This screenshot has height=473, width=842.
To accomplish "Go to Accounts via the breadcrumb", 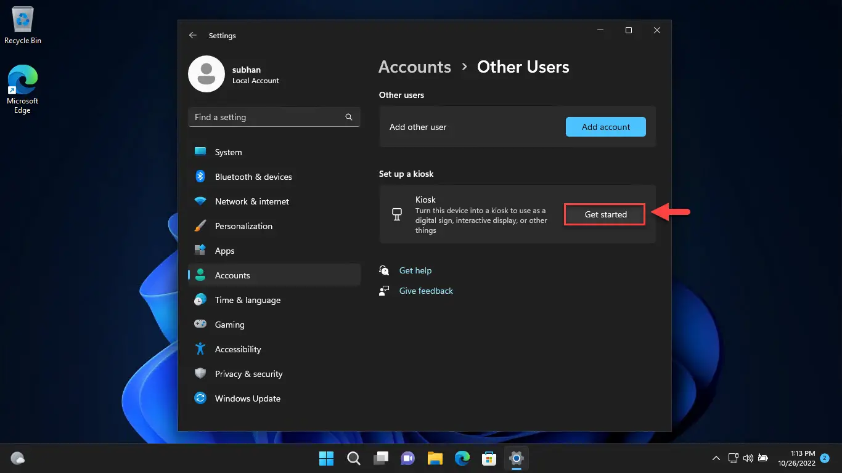I will [x=415, y=67].
